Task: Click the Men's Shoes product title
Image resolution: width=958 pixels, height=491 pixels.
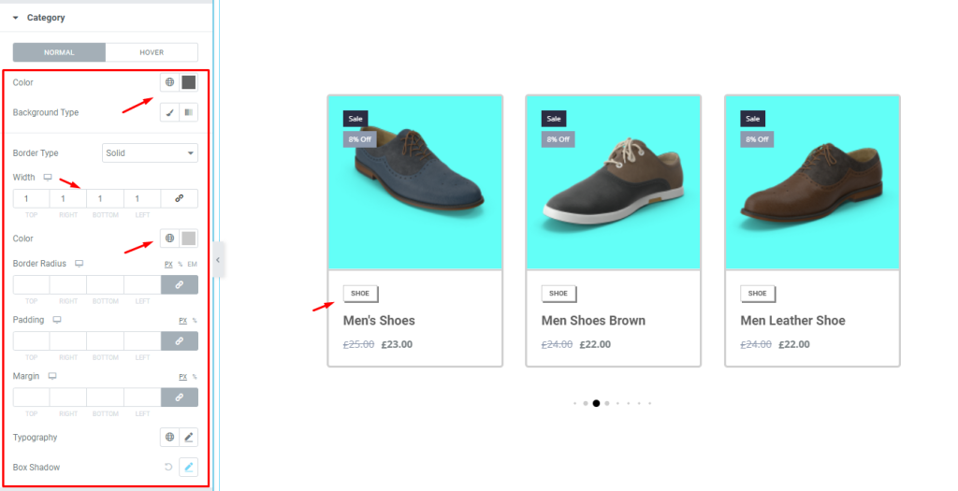Action: point(379,321)
